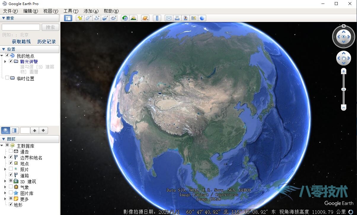Viewport: 357px width, 215px height.
Task: Collapse the 主数据库 tree node
Action: (x=2, y=146)
